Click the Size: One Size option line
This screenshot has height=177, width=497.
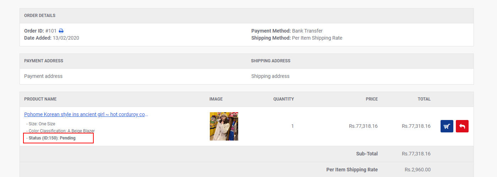(41, 124)
